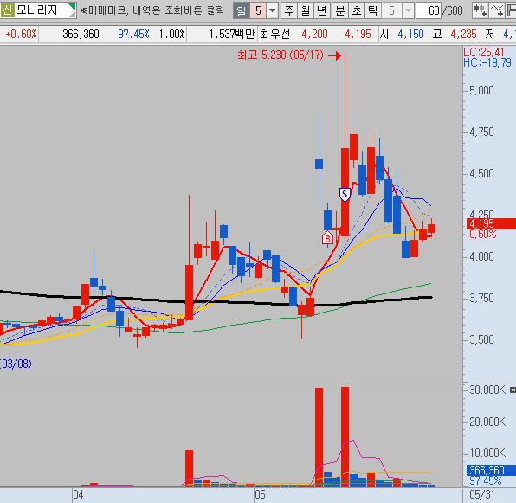Screen dimensions: 516x503
Task: Click the 04 month marker on time axis
Action: click(x=78, y=494)
